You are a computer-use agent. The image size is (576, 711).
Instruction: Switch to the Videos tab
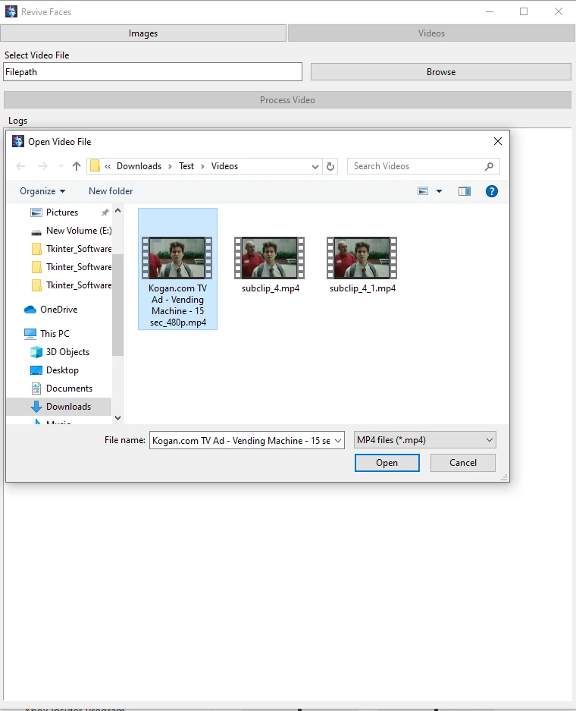[431, 33]
